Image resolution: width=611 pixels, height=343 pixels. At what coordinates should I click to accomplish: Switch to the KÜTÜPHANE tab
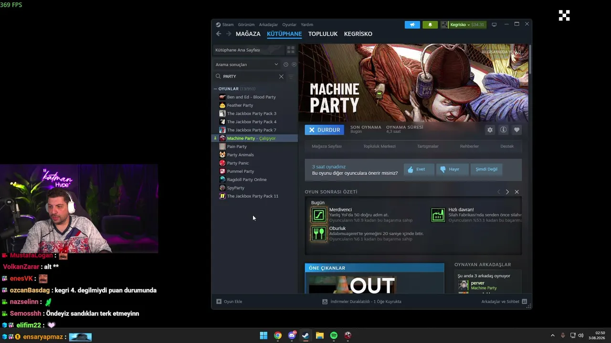(284, 34)
